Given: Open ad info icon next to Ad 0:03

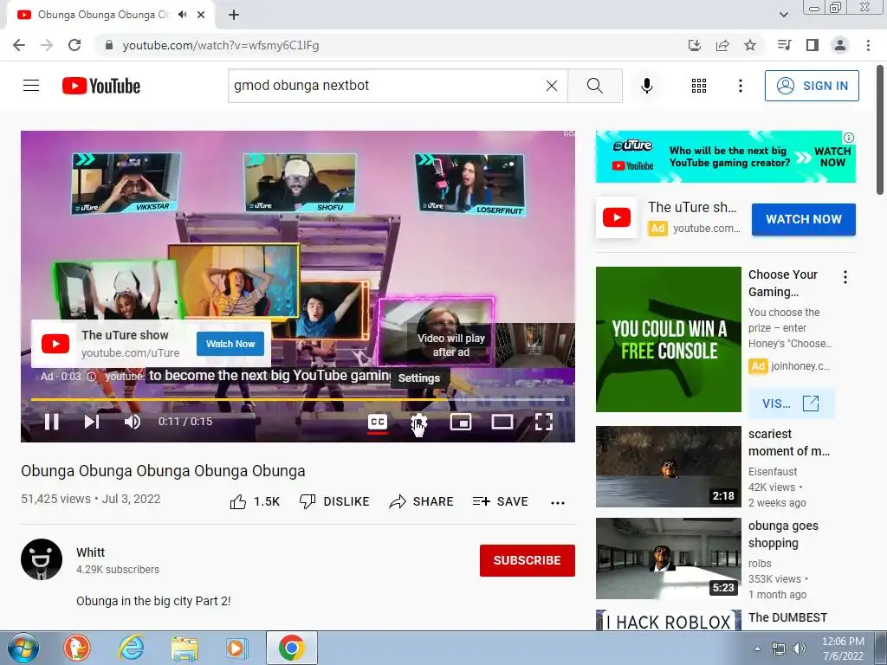Looking at the screenshot, I should tap(91, 377).
